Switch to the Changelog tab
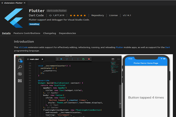 pos(50,33)
